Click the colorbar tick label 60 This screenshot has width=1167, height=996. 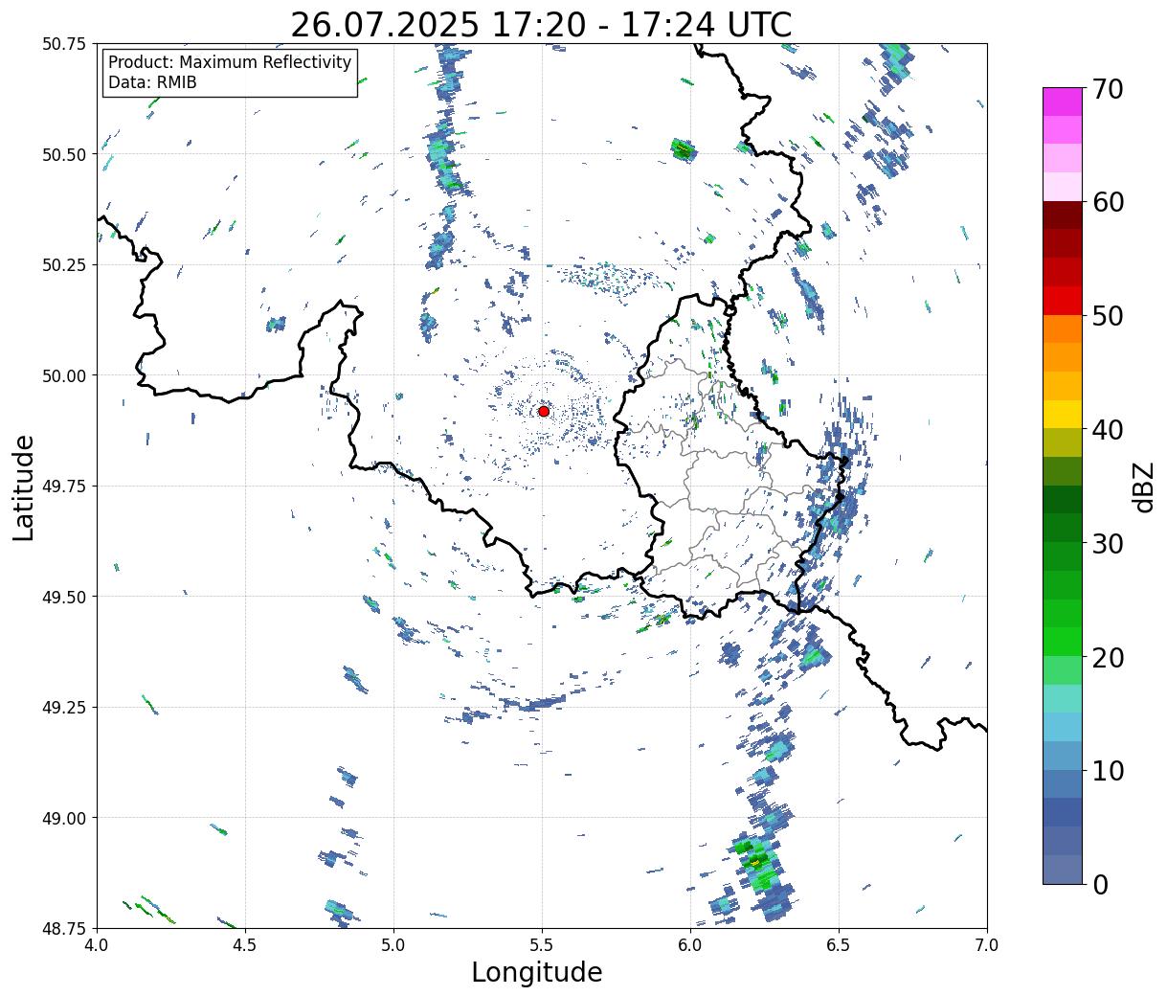pyautogui.click(x=1108, y=202)
